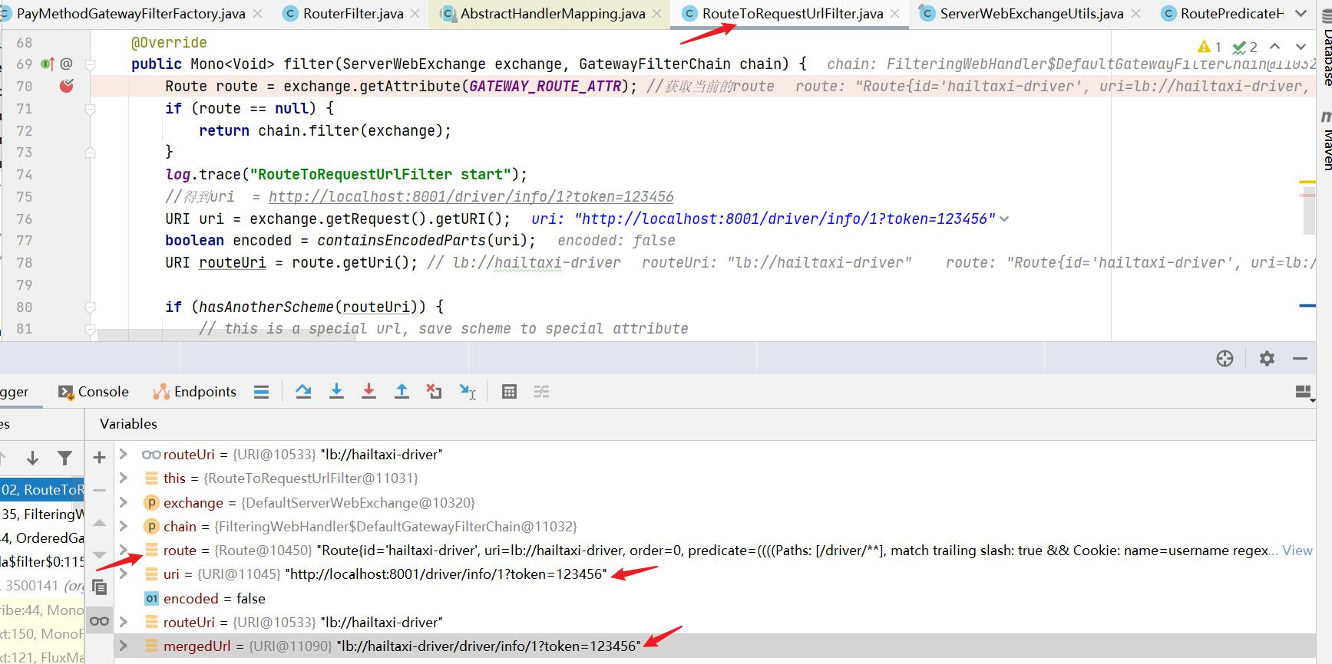The width and height of the screenshot is (1332, 664).
Task: Click the Step Into icon
Action: (336, 392)
